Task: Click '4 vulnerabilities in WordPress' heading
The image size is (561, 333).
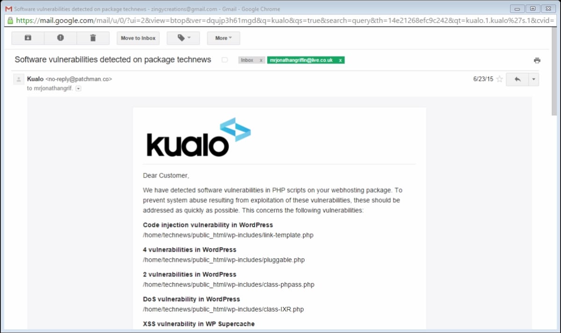Action: point(190,249)
